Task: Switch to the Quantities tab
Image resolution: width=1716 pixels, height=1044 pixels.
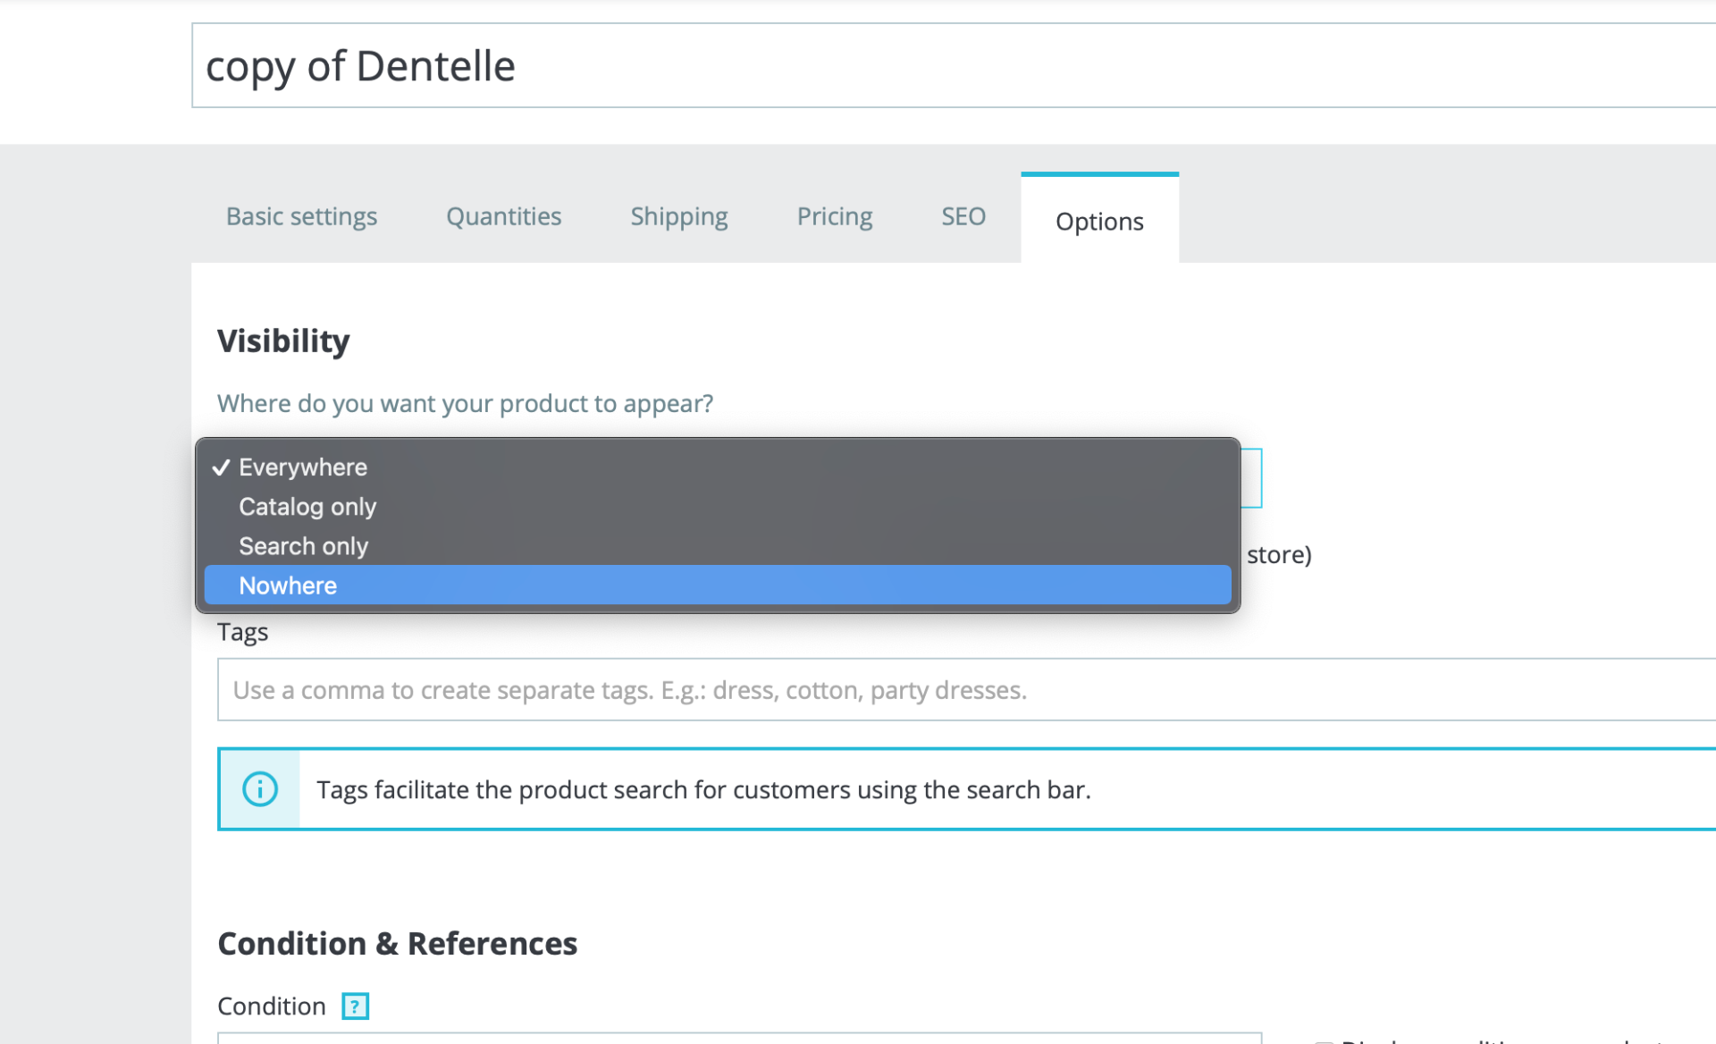Action: [503, 216]
